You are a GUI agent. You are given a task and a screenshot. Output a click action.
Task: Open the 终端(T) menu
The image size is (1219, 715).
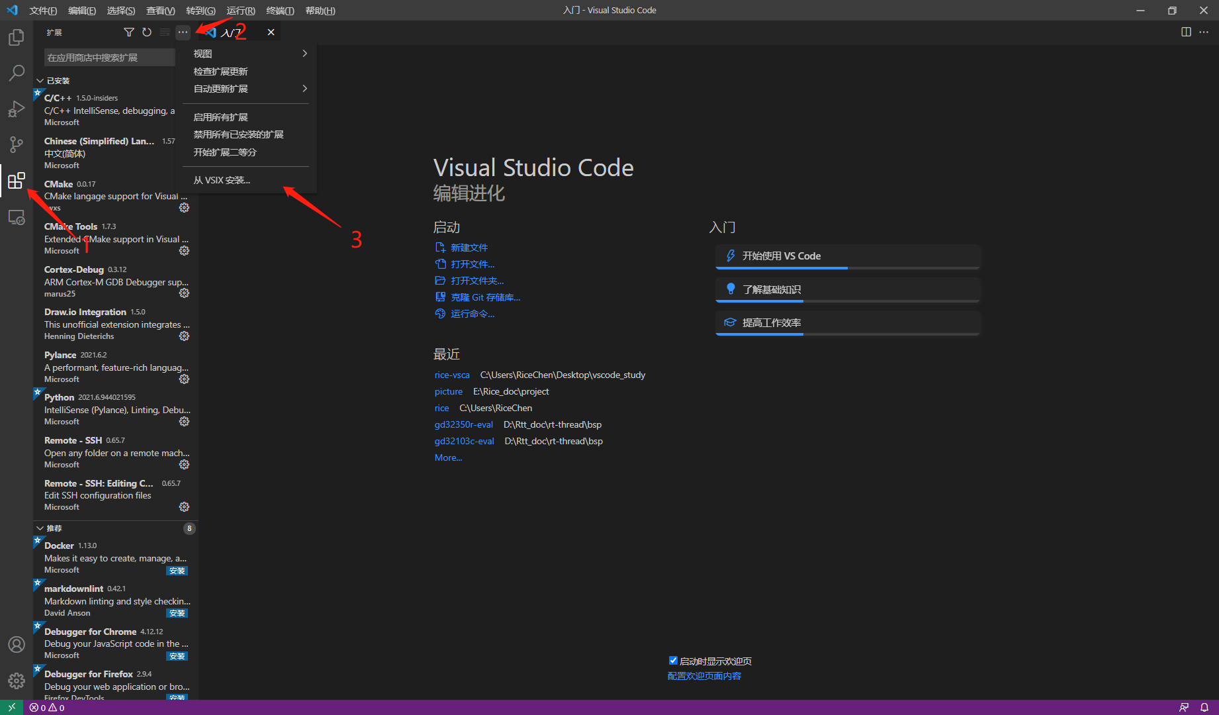pos(280,11)
